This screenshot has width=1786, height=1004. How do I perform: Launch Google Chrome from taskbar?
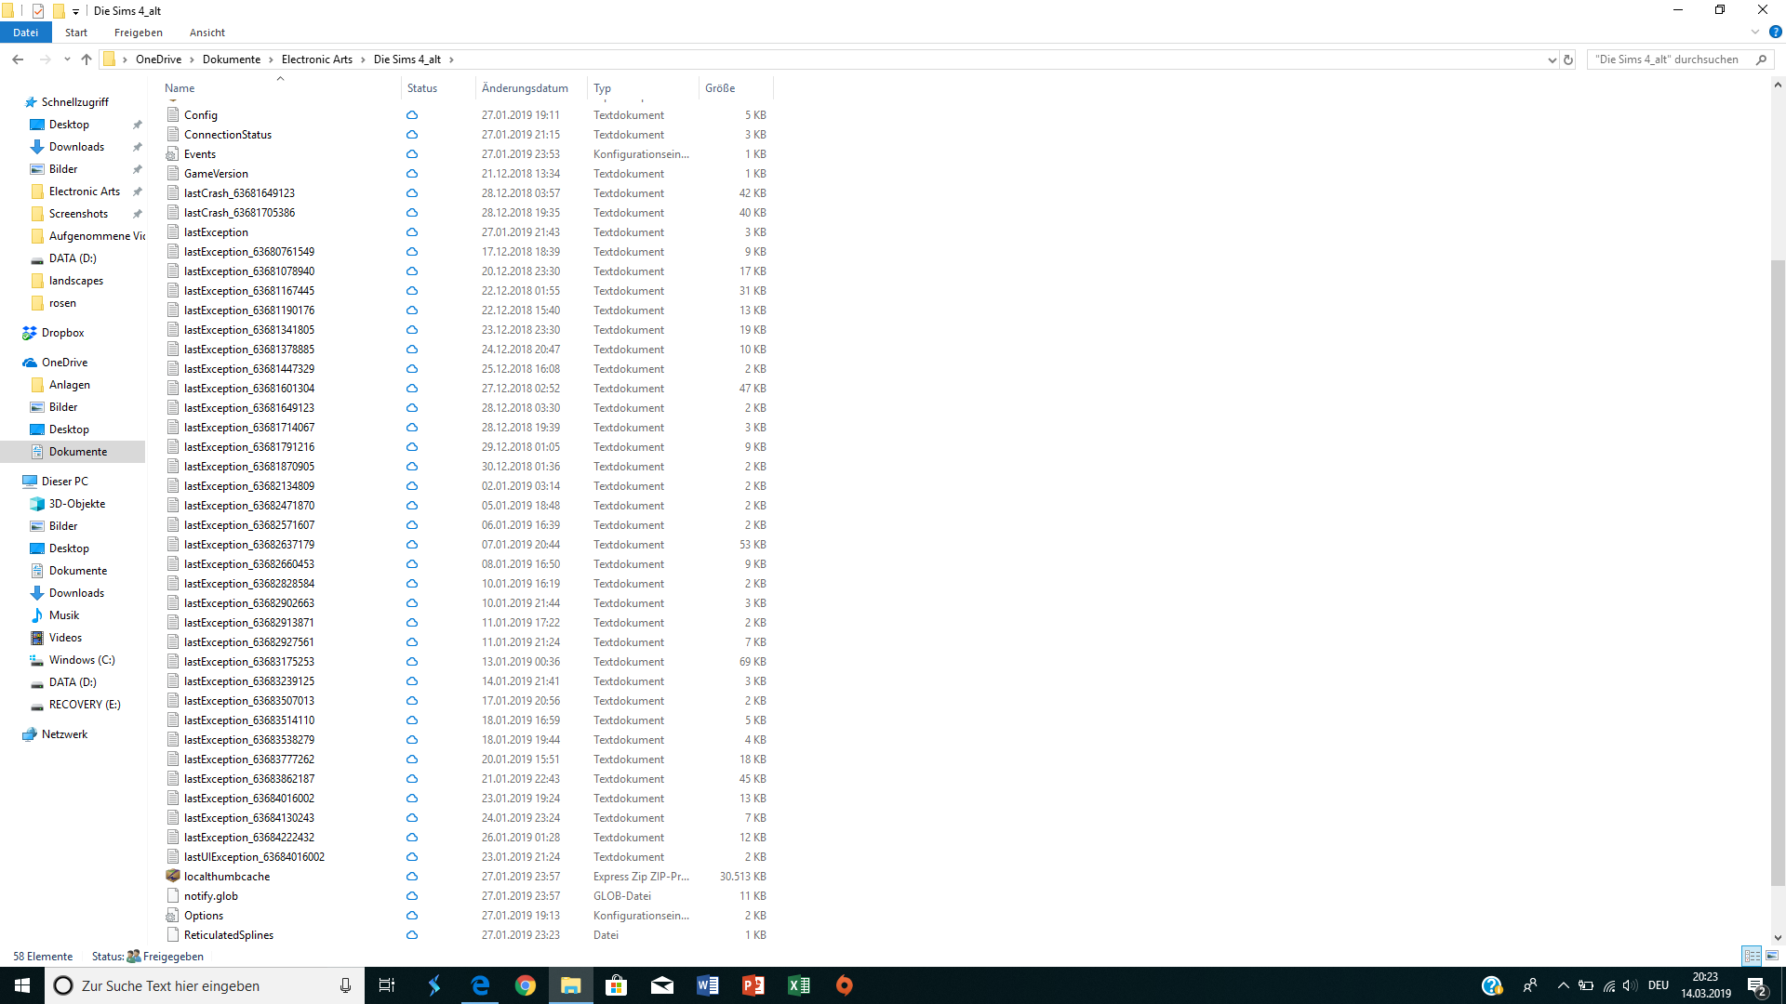point(526,985)
